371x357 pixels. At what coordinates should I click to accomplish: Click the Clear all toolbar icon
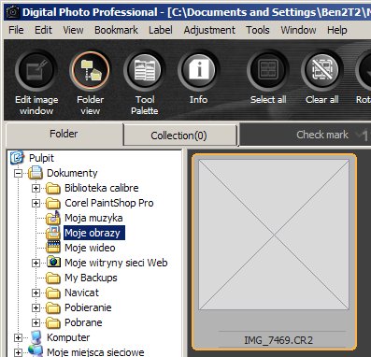tap(322, 71)
